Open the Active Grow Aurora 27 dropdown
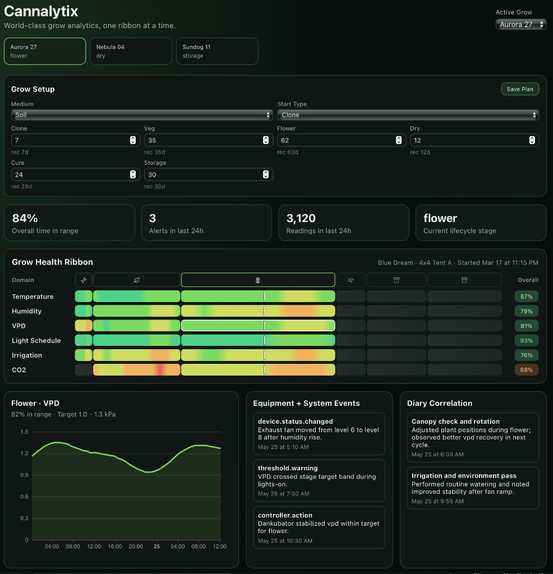This screenshot has height=574, width=553. 521,25
